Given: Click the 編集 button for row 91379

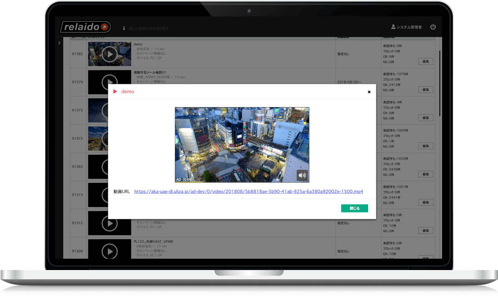Looking at the screenshot, I should click(425, 90).
